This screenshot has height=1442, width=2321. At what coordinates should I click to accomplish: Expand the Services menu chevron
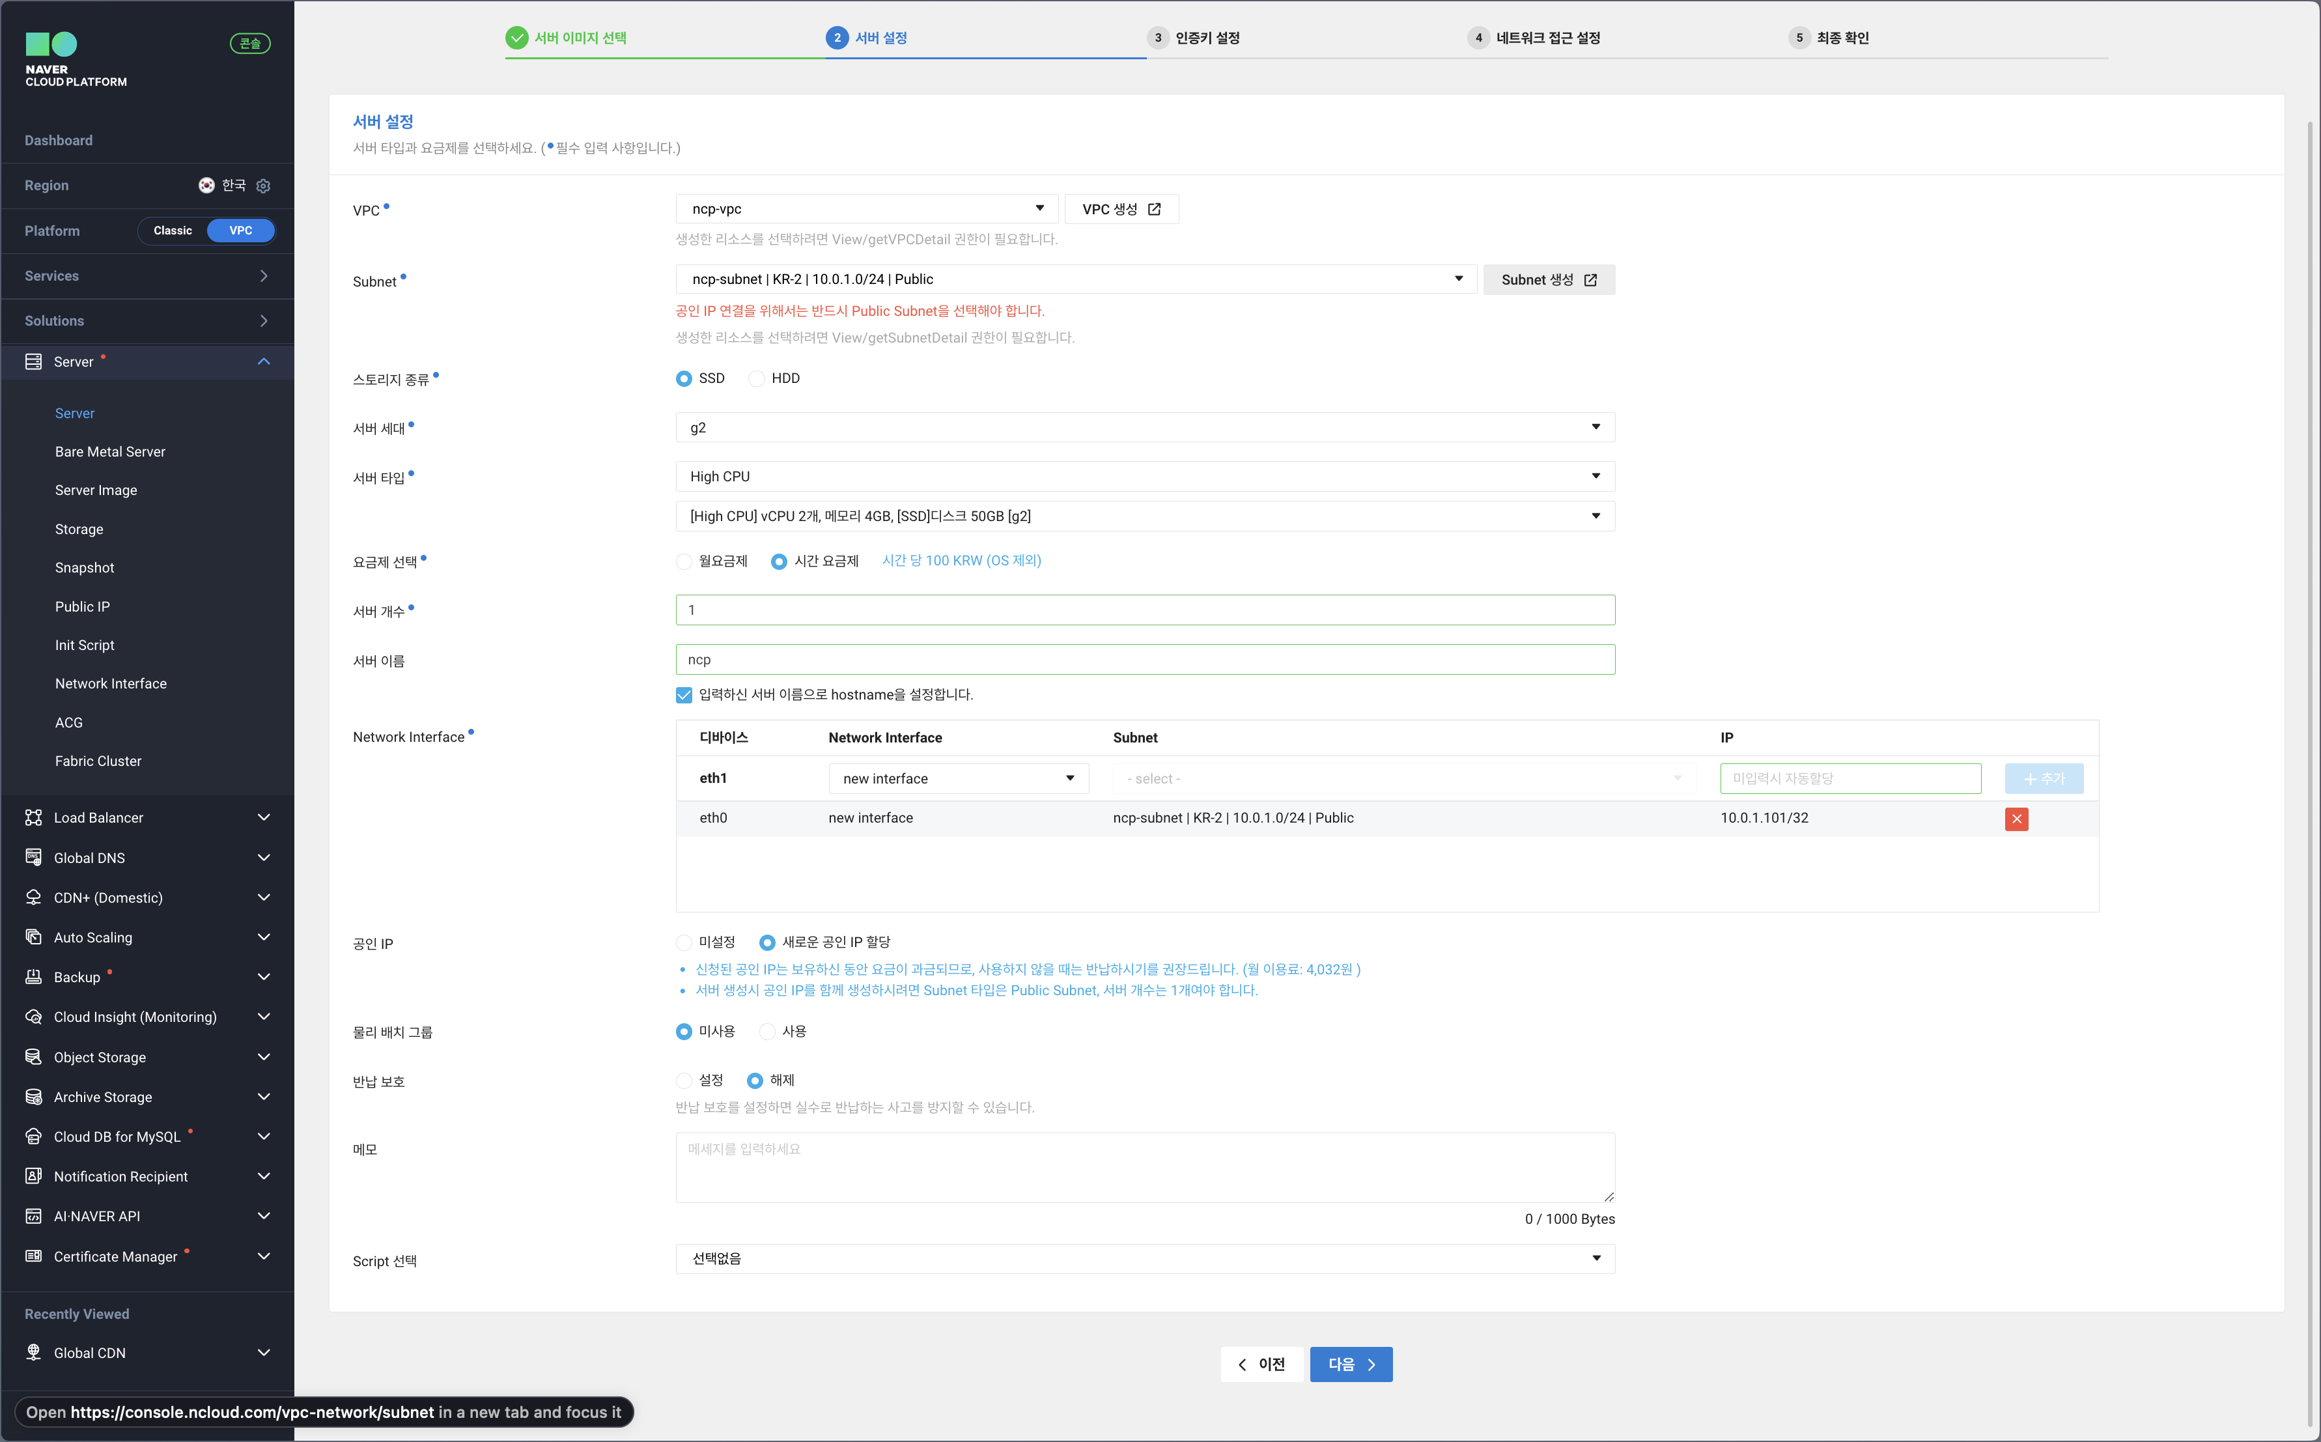[x=263, y=276]
